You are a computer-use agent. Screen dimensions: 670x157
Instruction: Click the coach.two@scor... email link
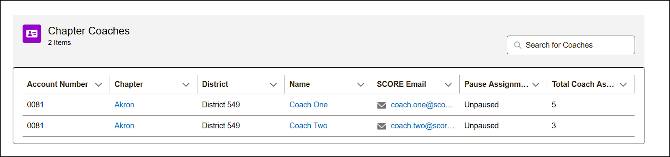[x=423, y=126]
